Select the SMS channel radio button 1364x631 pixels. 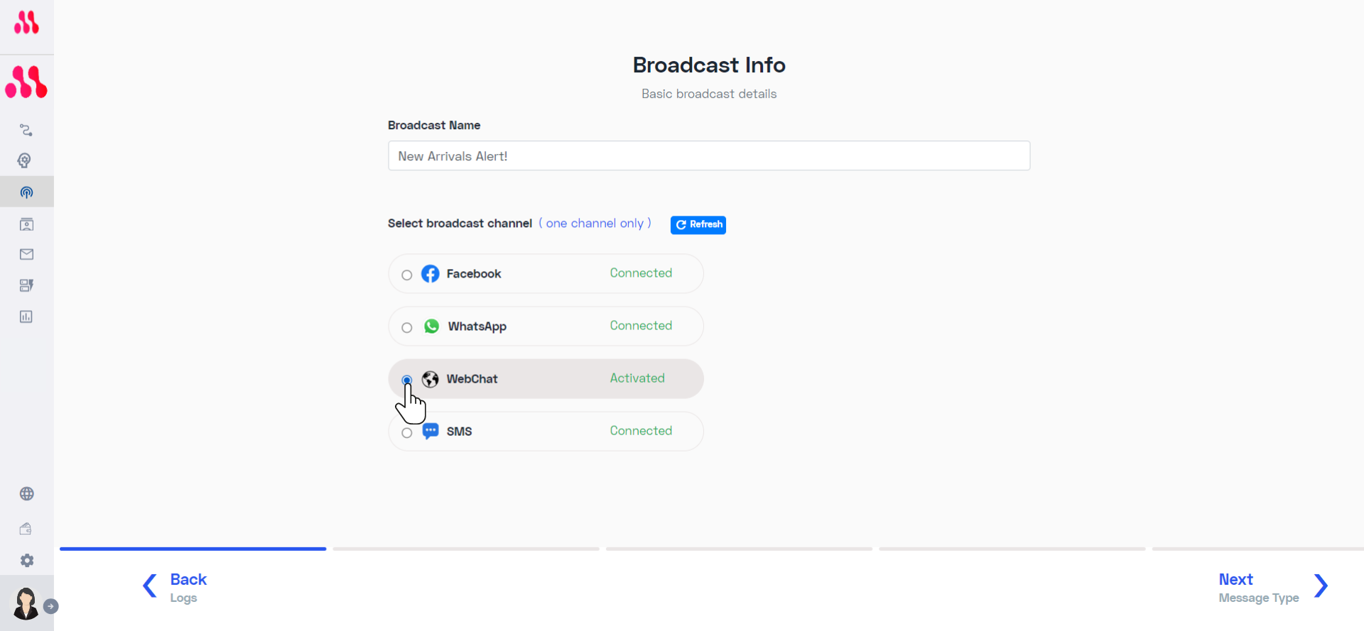(x=407, y=432)
